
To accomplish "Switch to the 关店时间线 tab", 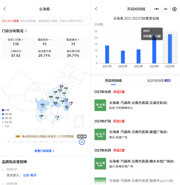I will 155,81.
